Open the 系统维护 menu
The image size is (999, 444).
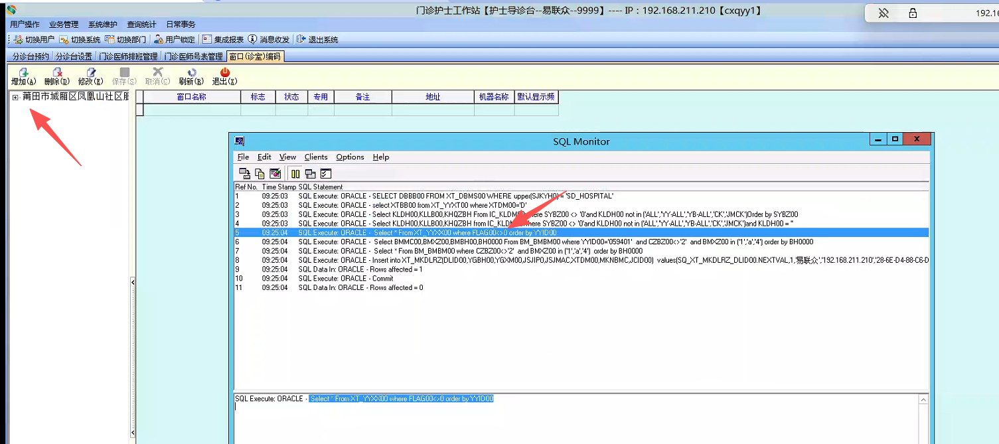tap(102, 25)
